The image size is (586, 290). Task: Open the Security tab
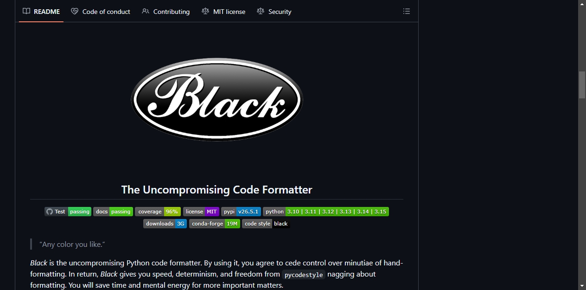[274, 12]
